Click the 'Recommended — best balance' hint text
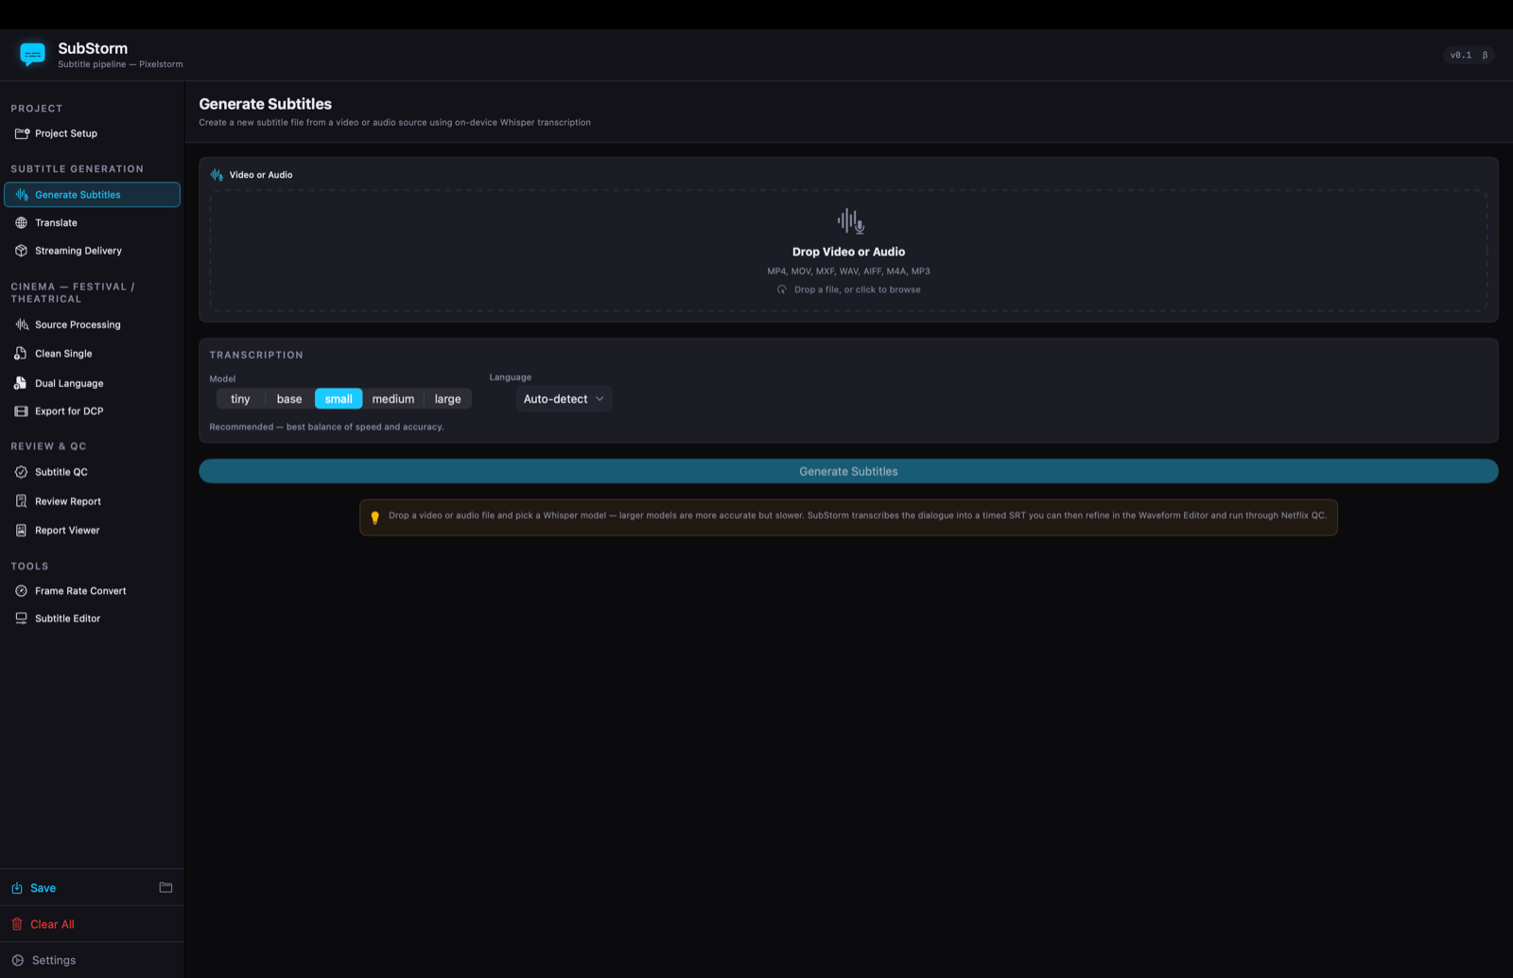The image size is (1513, 978). pyautogui.click(x=326, y=427)
